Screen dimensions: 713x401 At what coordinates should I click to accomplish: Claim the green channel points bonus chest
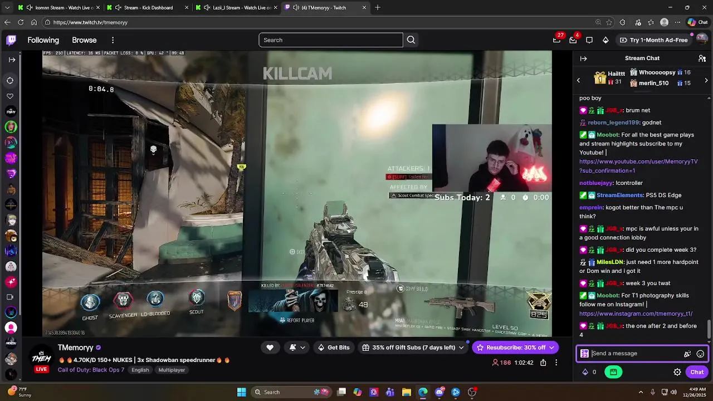coord(613,372)
